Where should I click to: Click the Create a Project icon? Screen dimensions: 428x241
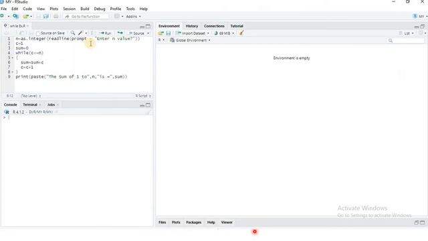coord(15,16)
